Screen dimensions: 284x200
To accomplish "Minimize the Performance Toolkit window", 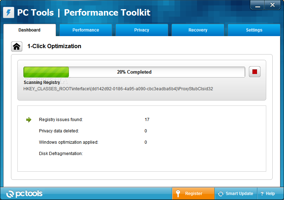I will 257,5.
